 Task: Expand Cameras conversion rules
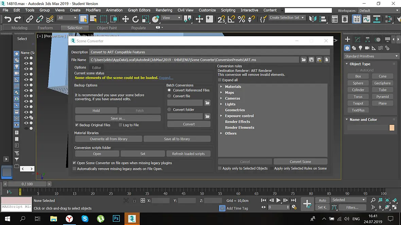[x=221, y=98]
